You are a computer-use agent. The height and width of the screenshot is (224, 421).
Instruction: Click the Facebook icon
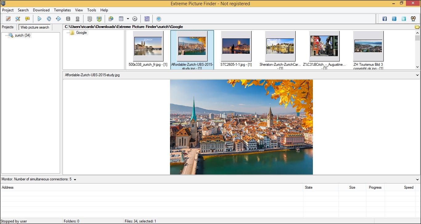click(385, 19)
